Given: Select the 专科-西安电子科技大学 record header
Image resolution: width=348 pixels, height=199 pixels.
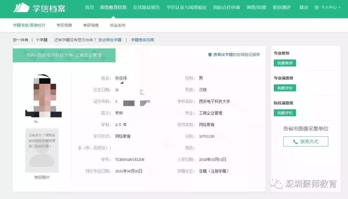Looking at the screenshot, I should coord(64,55).
